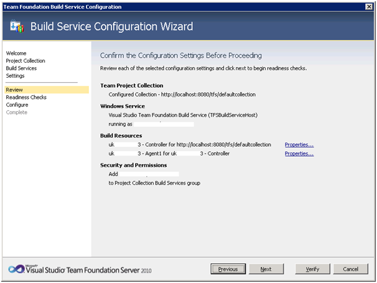Click the greyed-out Complete step
Screen dimensions: 377x283
17,113
